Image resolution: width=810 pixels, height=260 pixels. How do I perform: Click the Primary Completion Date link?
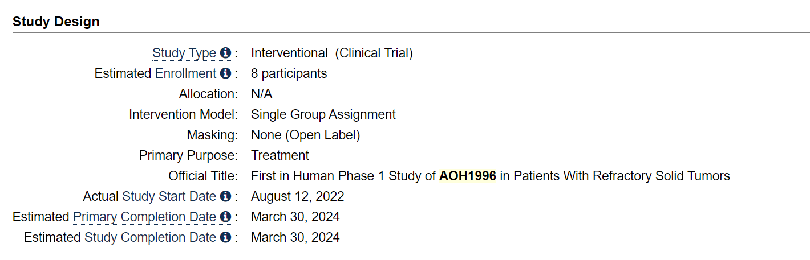click(145, 217)
